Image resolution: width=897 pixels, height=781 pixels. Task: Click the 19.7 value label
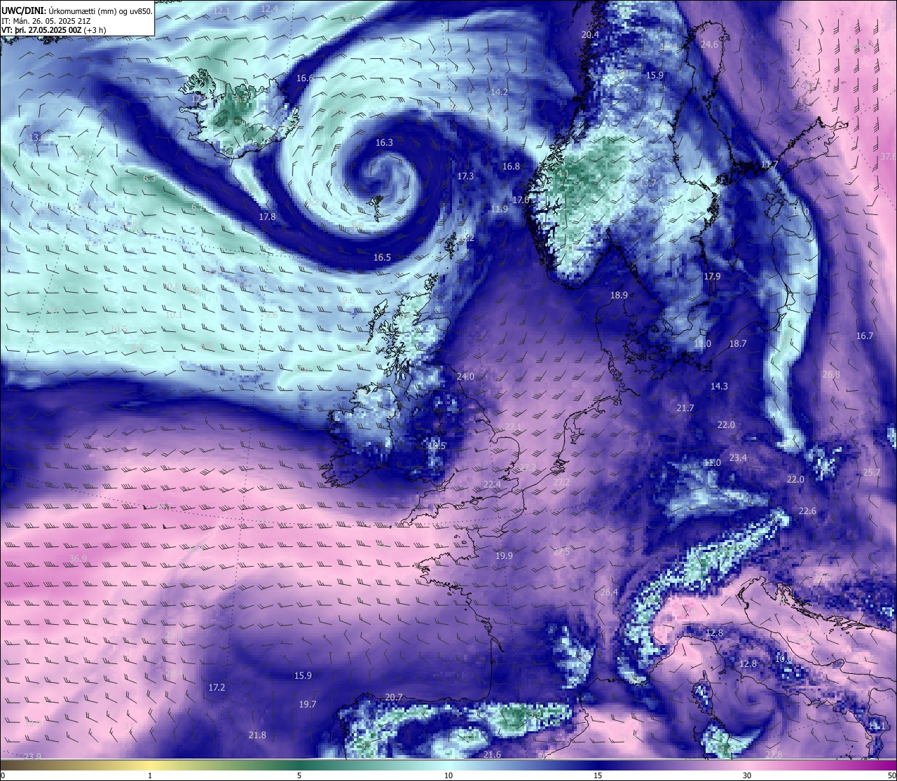[308, 704]
